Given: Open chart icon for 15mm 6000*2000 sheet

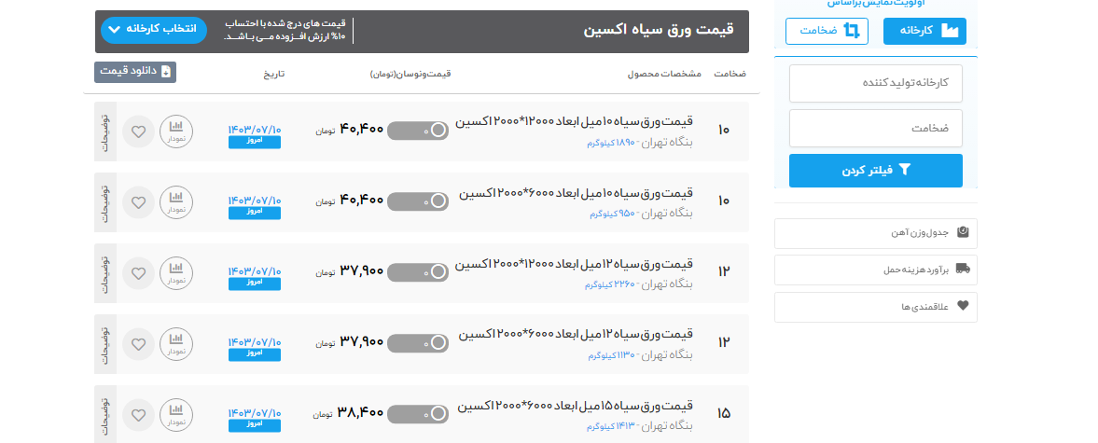Looking at the screenshot, I should 175,415.
